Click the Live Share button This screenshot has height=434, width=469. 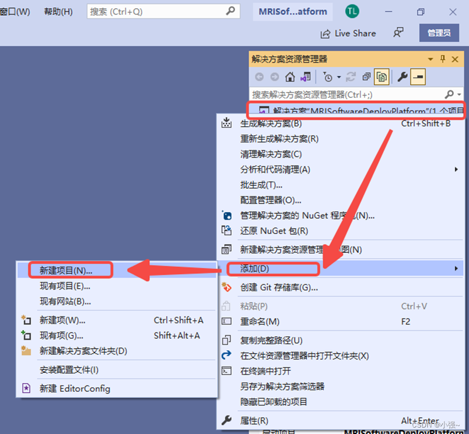pos(348,33)
